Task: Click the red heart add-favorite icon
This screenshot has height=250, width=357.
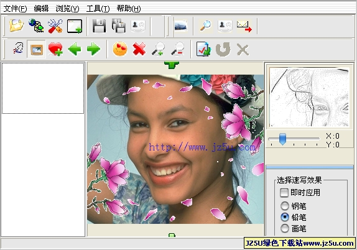Action: point(55,49)
